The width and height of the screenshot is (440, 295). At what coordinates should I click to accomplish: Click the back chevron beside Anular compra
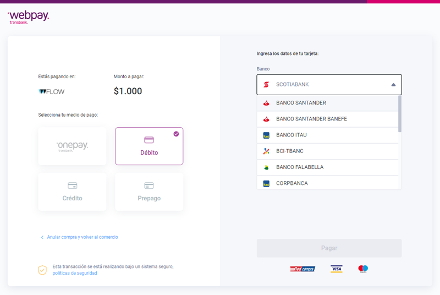42,237
